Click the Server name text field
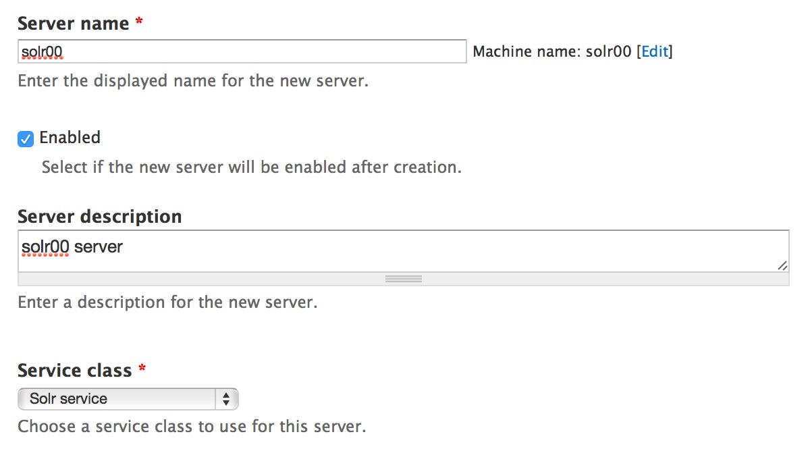The image size is (810, 451). click(242, 51)
